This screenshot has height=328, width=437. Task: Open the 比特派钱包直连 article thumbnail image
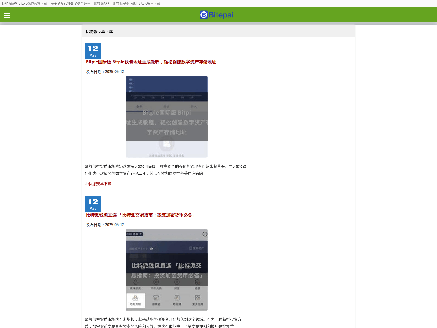(x=167, y=270)
